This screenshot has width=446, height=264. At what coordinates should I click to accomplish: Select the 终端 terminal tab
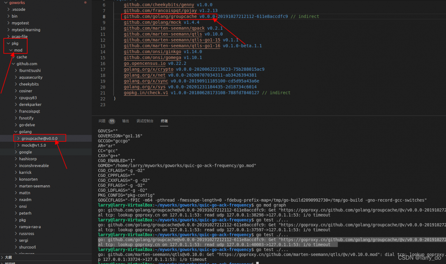[164, 121]
